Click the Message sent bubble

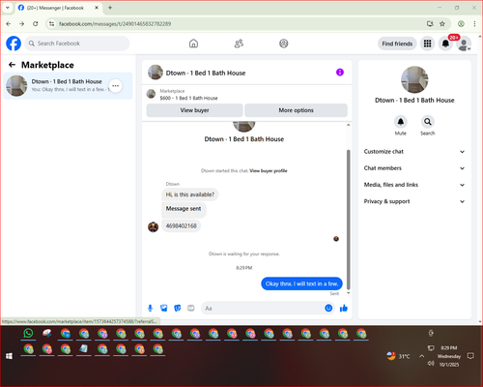coord(184,209)
